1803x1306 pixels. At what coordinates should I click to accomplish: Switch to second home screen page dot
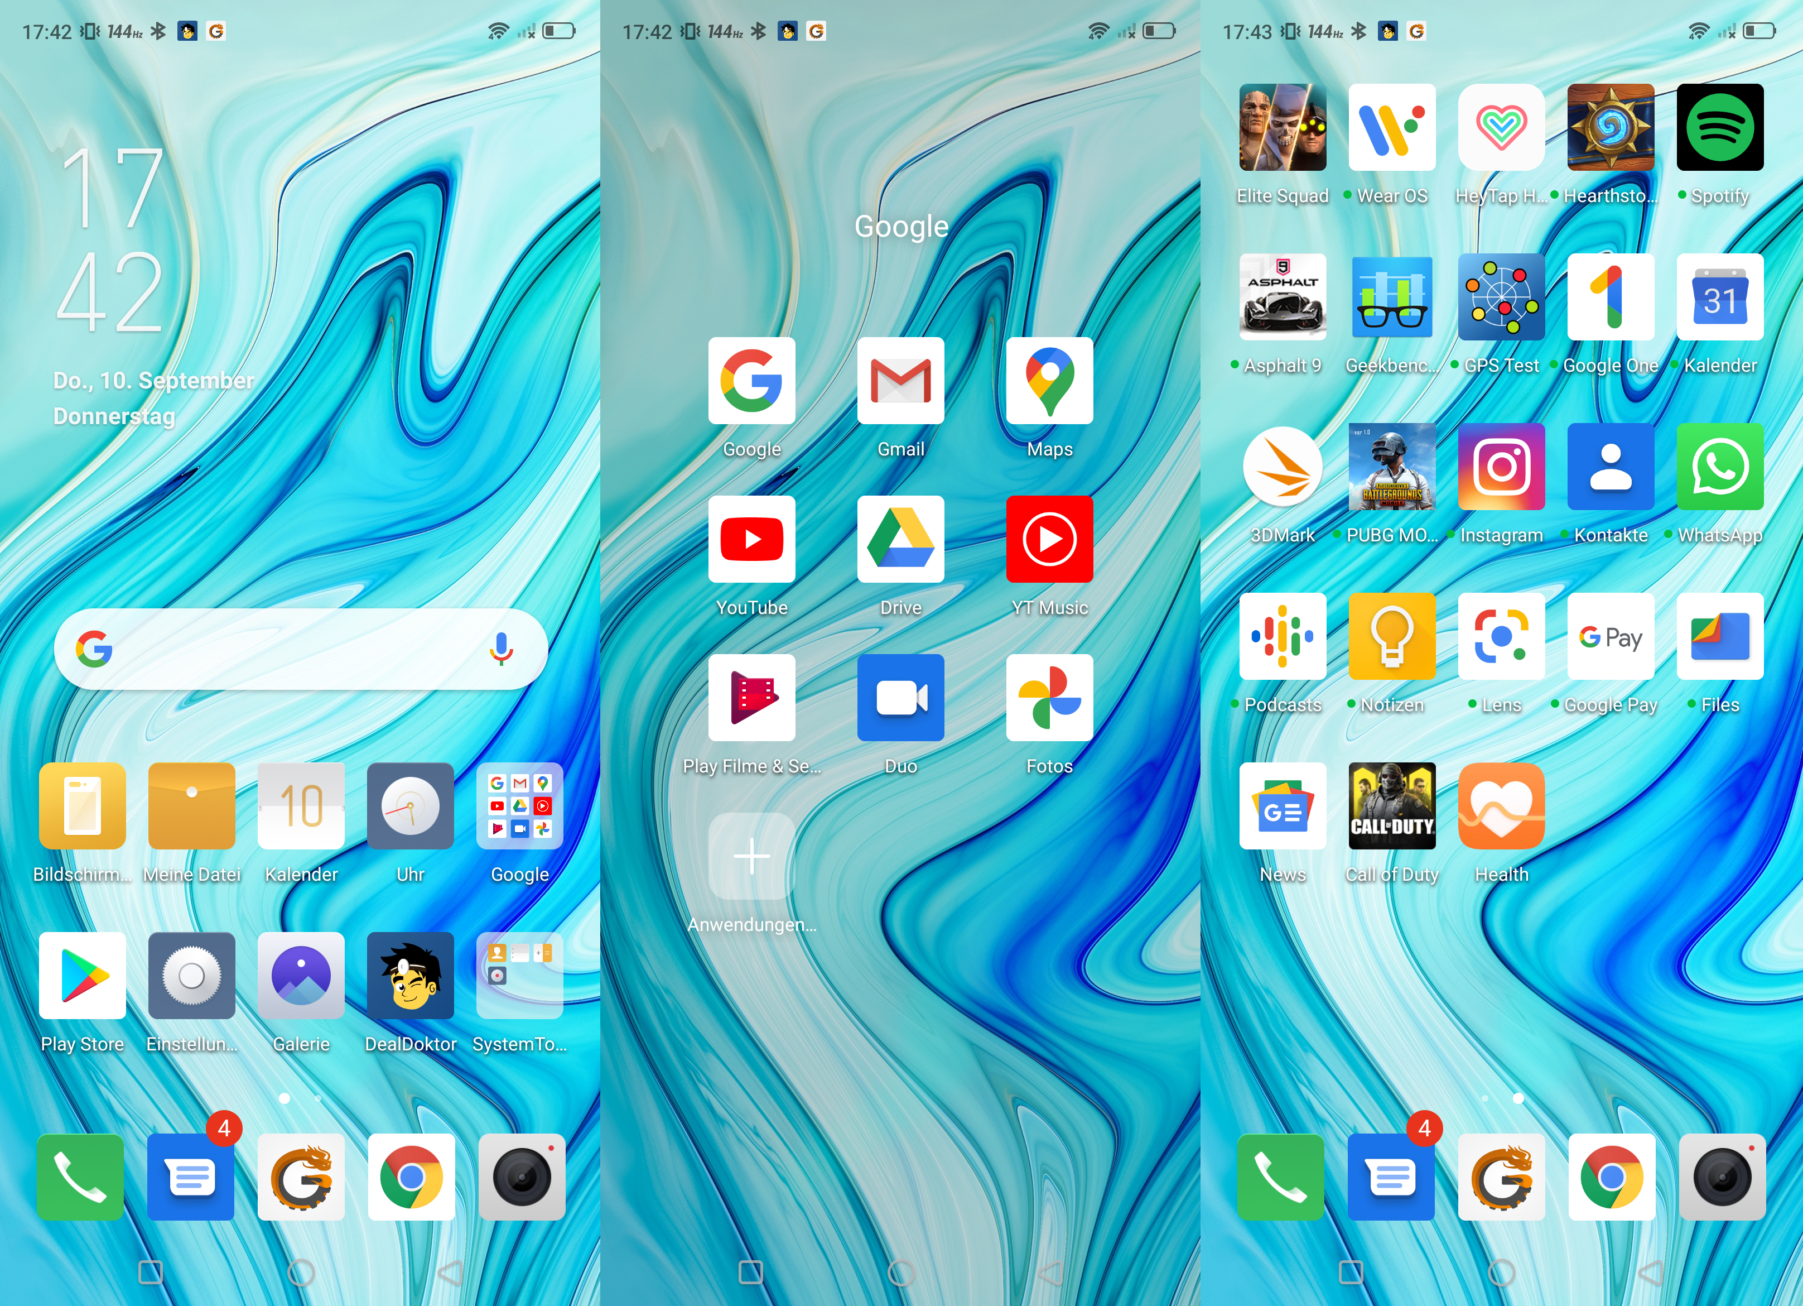pyautogui.click(x=317, y=1098)
